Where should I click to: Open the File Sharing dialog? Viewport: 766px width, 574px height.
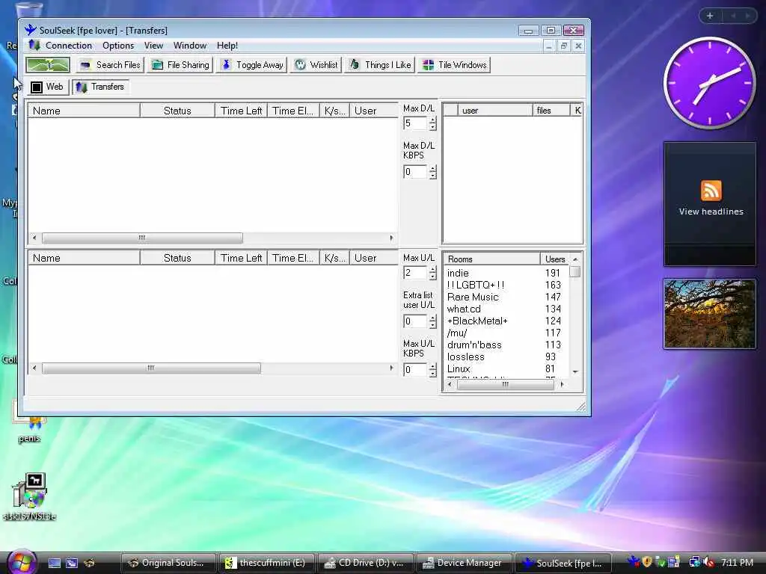180,65
